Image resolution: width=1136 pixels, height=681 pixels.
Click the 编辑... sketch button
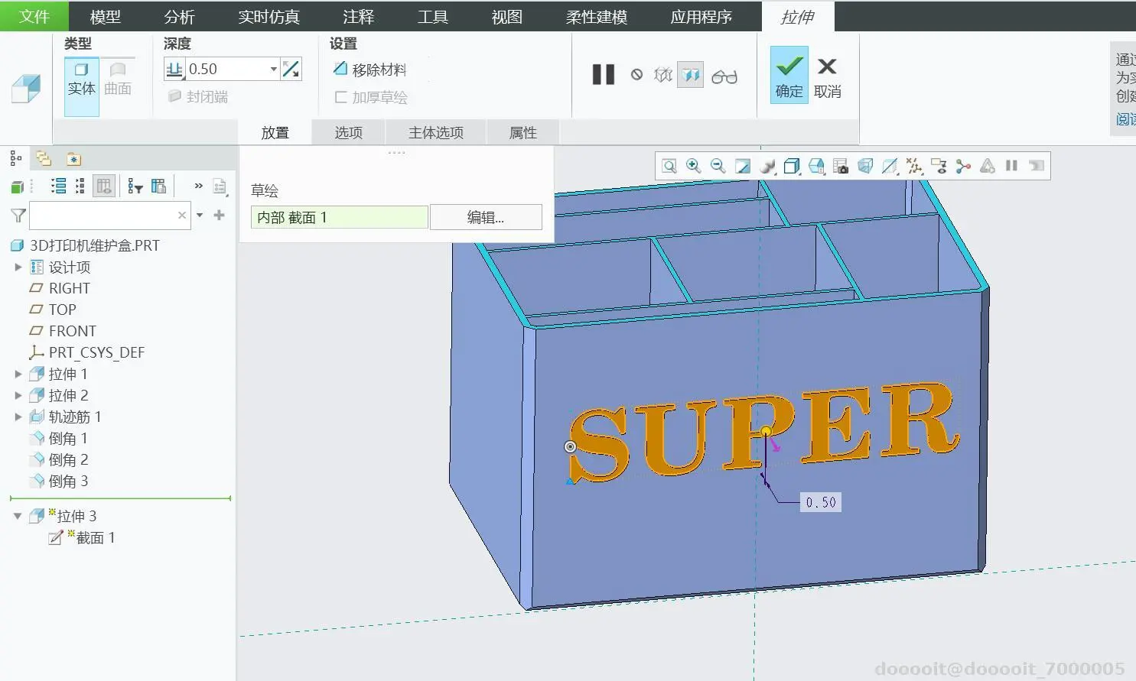486,217
